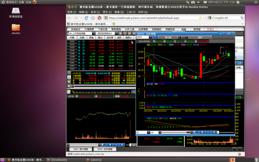Open a new tab with the green plus

point(114,24)
